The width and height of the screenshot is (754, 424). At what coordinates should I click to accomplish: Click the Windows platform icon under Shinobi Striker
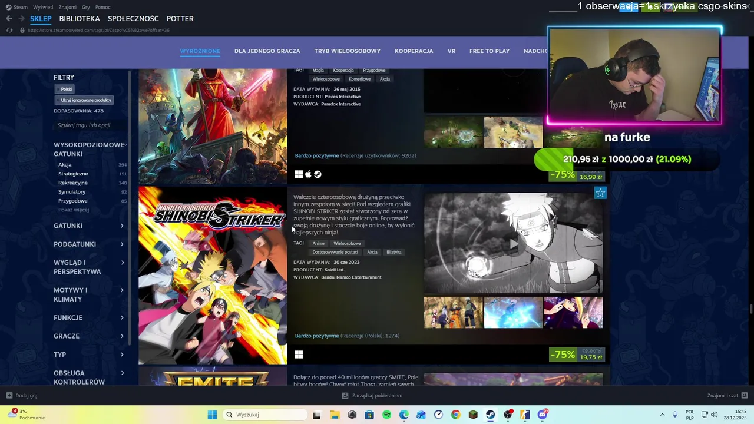pos(299,355)
